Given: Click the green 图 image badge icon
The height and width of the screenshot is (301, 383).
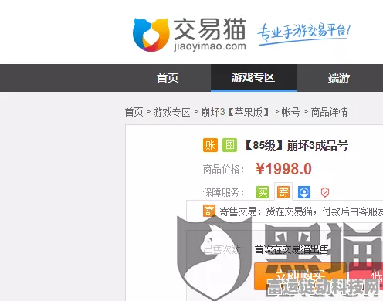Looking at the screenshot, I should (229, 145).
